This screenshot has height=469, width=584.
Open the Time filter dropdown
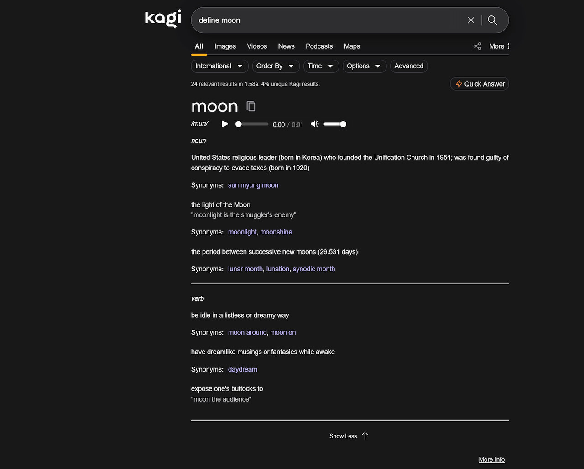(x=321, y=66)
